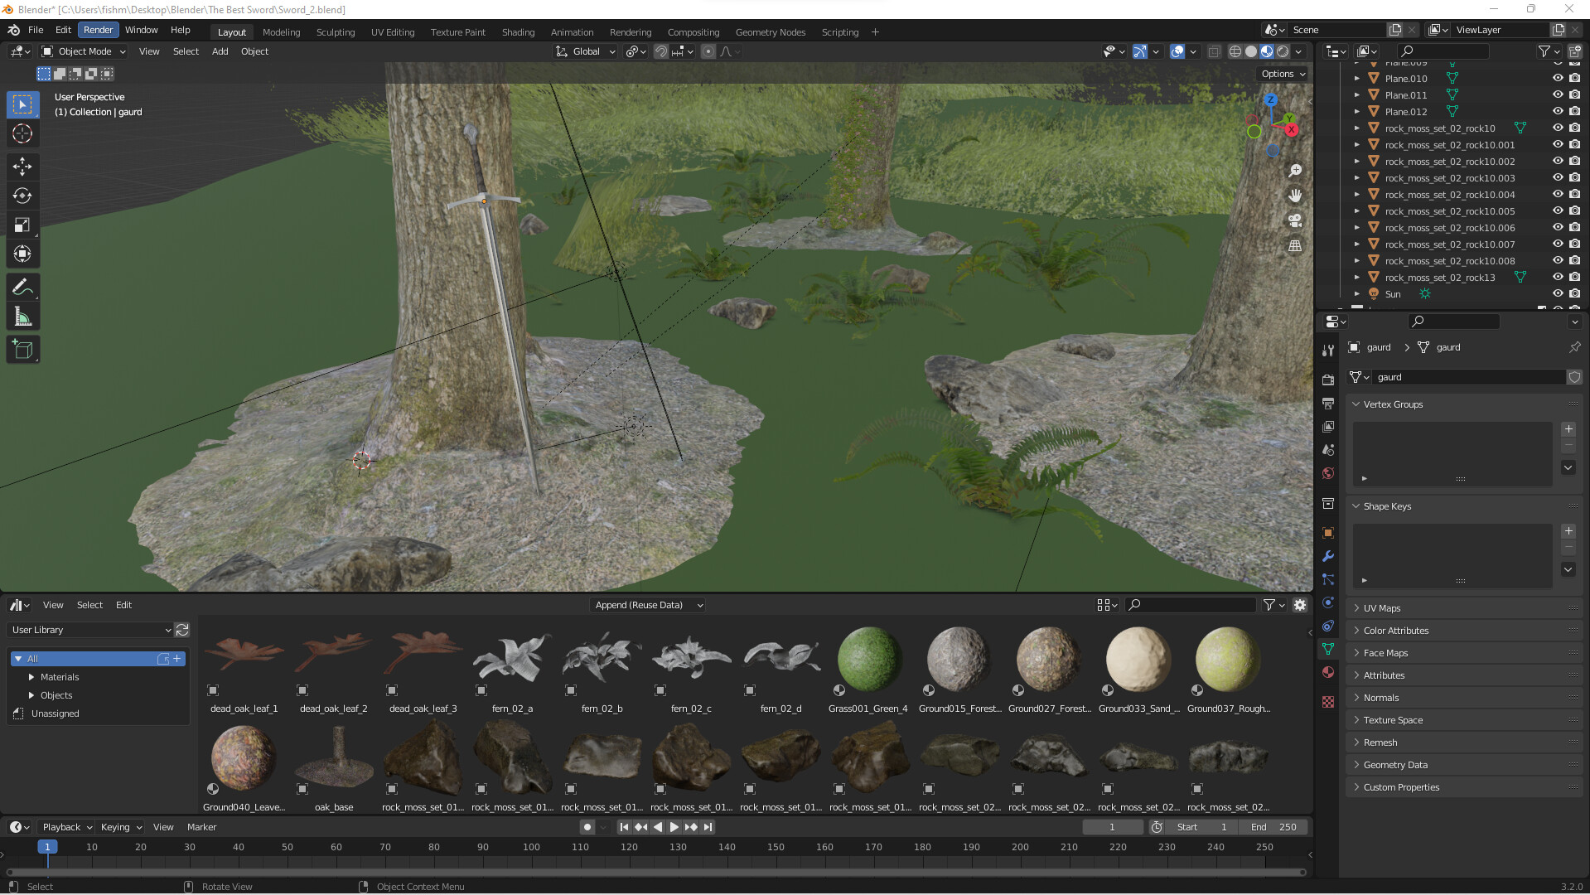Open the Object Mode dropdown
Image resolution: width=1590 pixels, height=895 pixels.
tap(84, 51)
